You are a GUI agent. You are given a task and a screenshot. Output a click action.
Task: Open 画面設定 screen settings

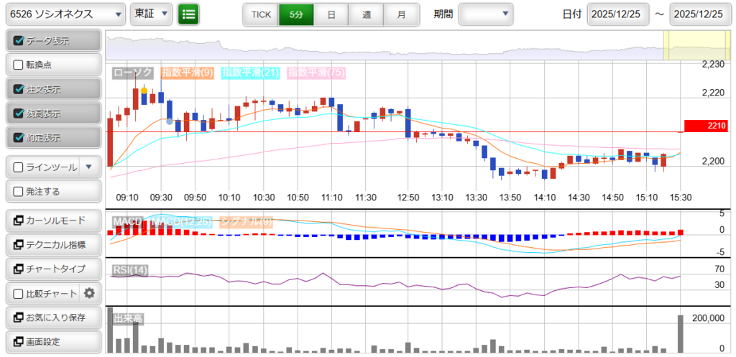(53, 342)
